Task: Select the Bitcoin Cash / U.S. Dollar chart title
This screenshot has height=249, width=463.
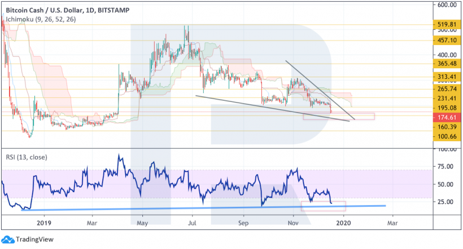Action: point(68,10)
